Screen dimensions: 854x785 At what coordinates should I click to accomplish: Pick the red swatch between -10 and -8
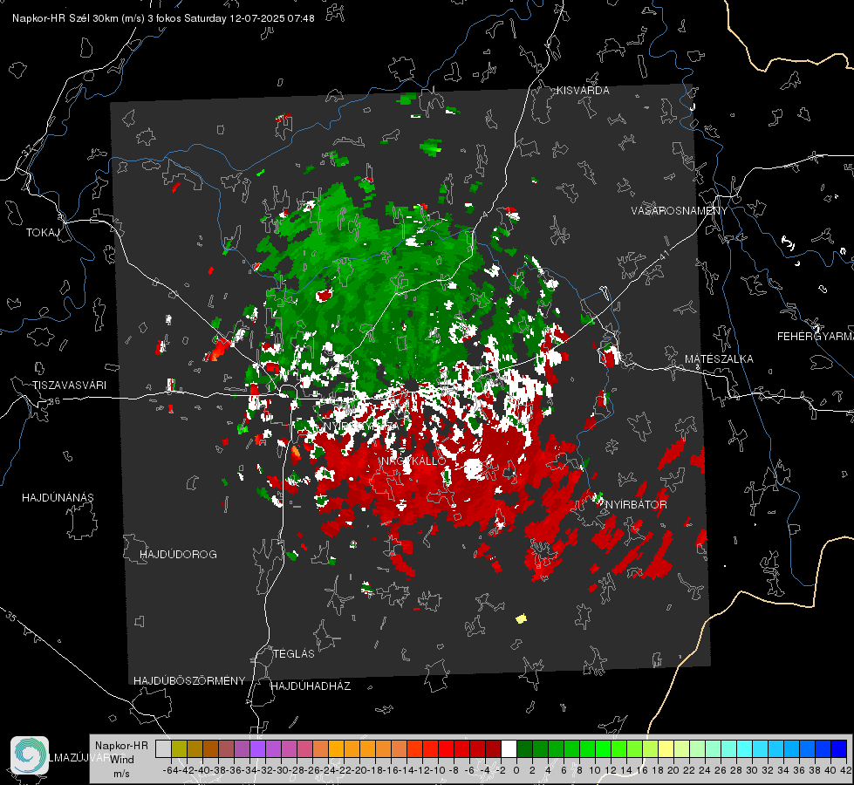tap(446, 749)
